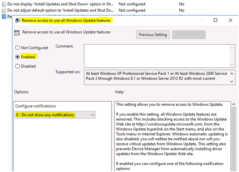Click 'Not configured' state of 'Do not adjust' row
Screen dimensions: 239x172
pos(132,10)
